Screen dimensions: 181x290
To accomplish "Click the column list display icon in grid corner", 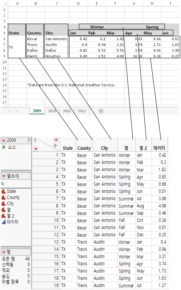I will (x=56, y=146).
